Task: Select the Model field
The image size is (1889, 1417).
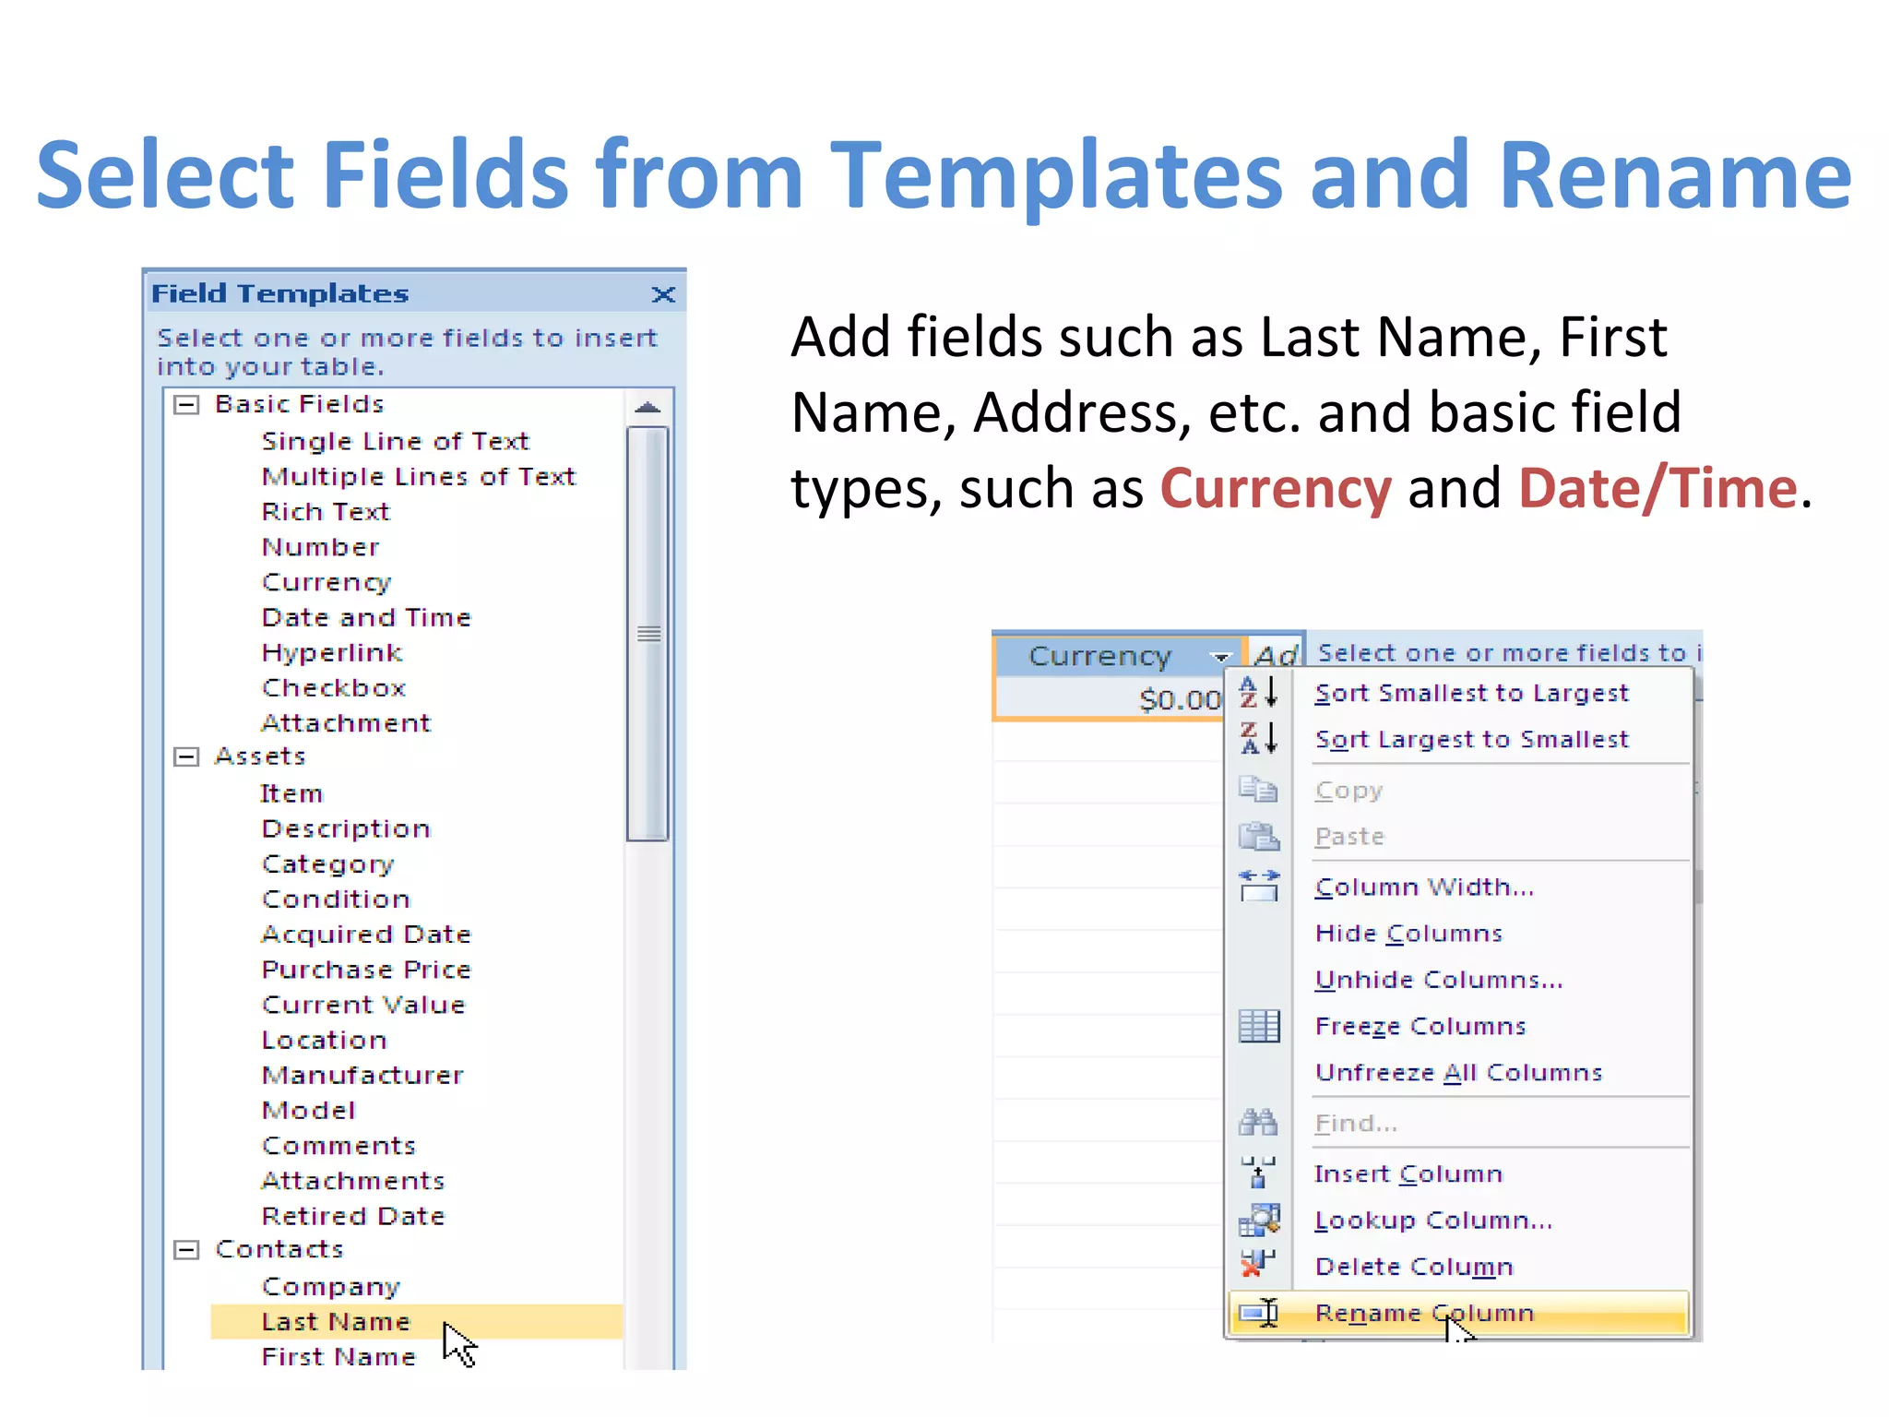Action: click(308, 1110)
